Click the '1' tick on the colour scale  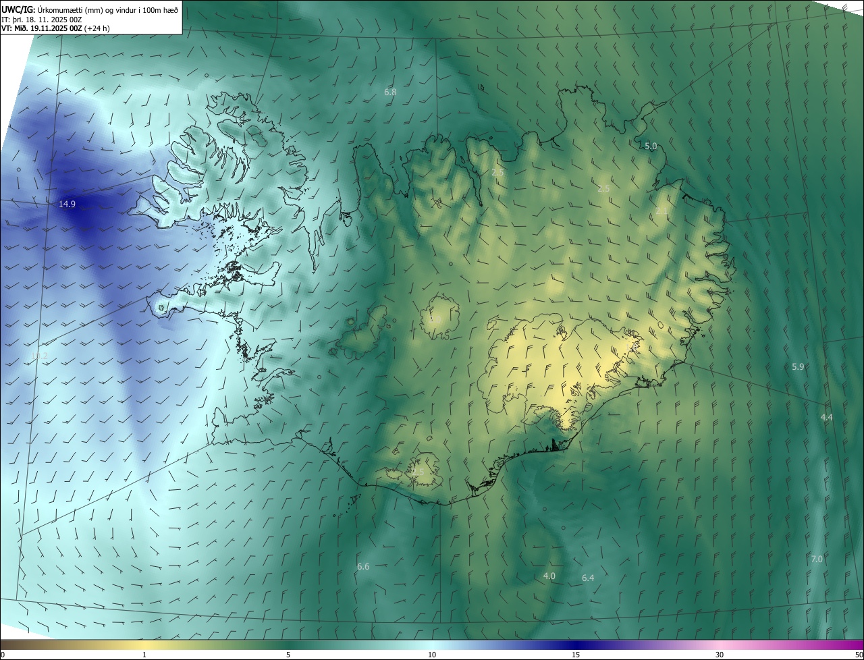pos(144,655)
